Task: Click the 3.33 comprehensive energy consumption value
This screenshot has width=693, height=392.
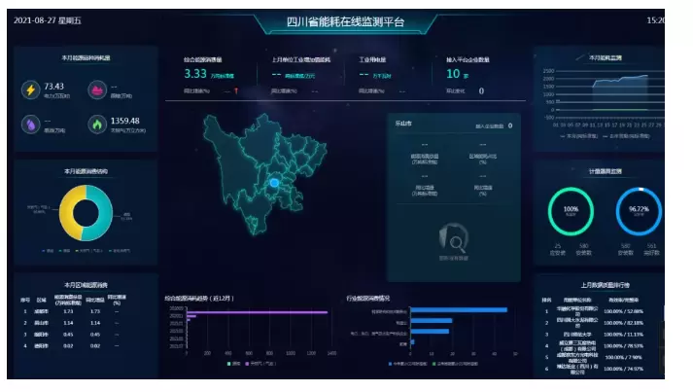Action: [x=194, y=73]
